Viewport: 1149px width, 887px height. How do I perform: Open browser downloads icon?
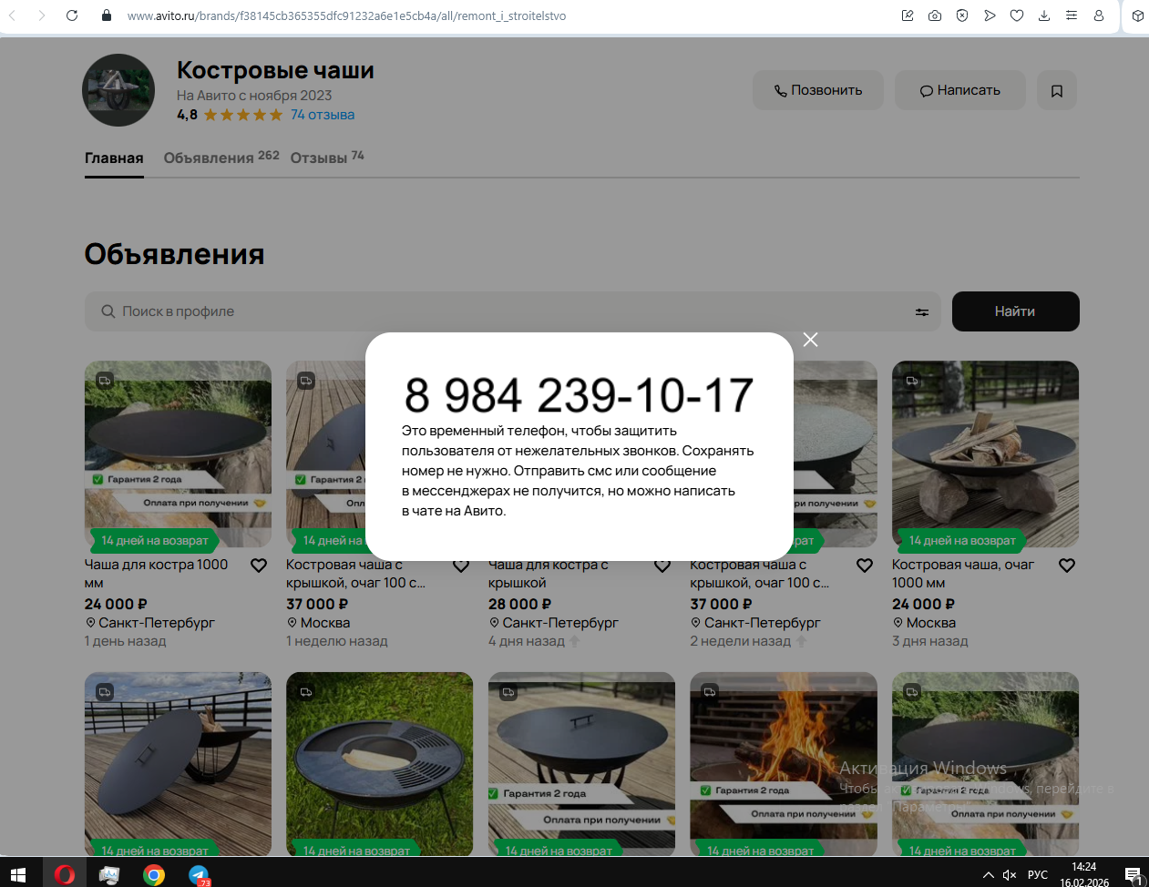pos(1044,15)
